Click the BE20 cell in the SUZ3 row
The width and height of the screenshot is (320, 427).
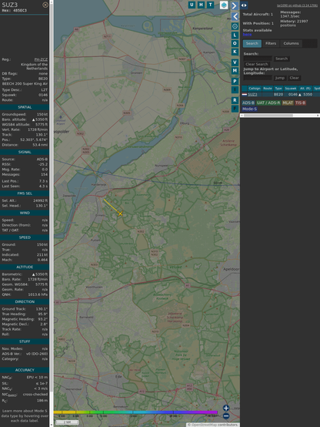pos(278,95)
